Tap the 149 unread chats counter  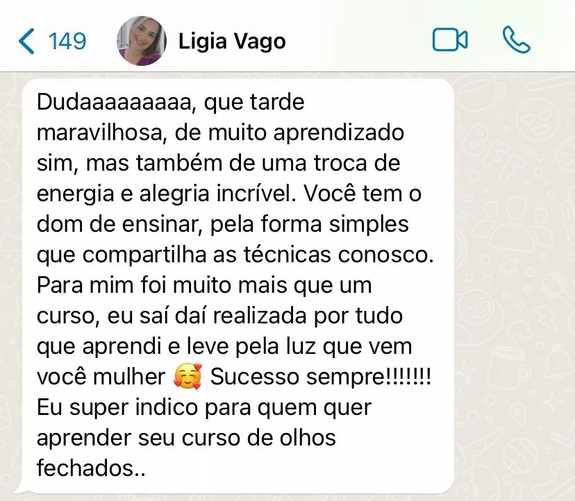(67, 41)
